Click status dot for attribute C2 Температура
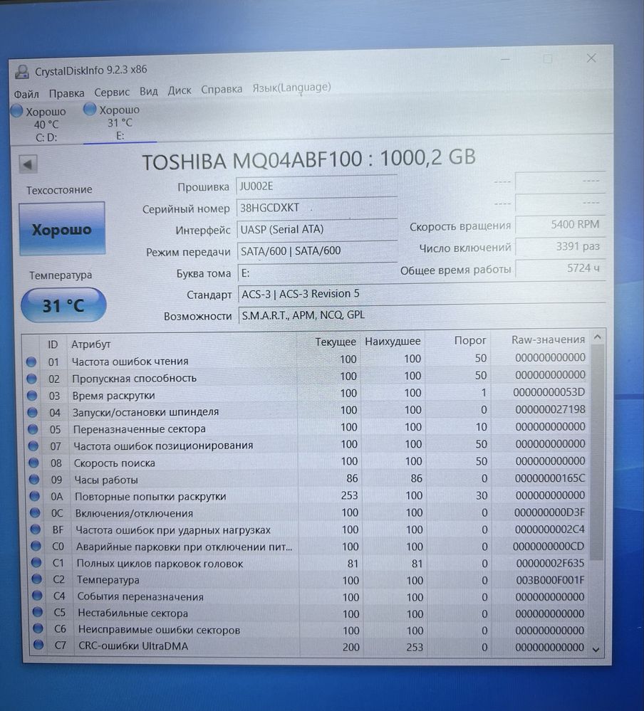Screen dimensions: 644x711 [36, 579]
